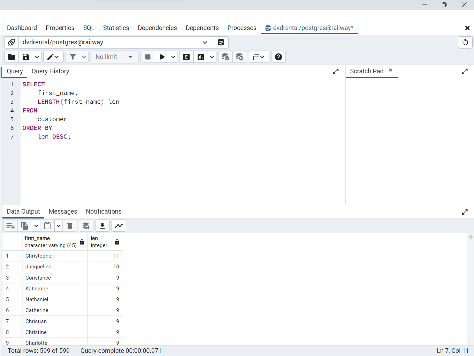Expand the query editor panel
The height and width of the screenshot is (356, 474).
[x=336, y=72]
